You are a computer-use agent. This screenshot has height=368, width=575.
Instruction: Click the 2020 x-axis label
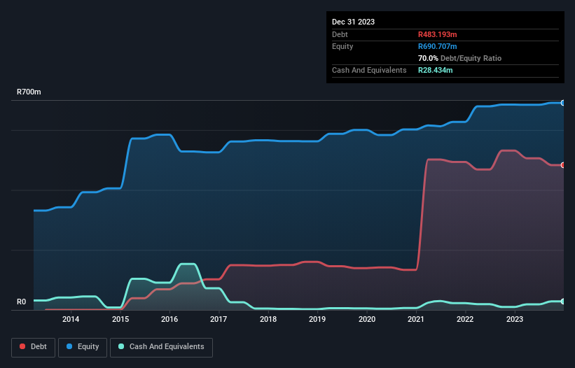(x=367, y=319)
